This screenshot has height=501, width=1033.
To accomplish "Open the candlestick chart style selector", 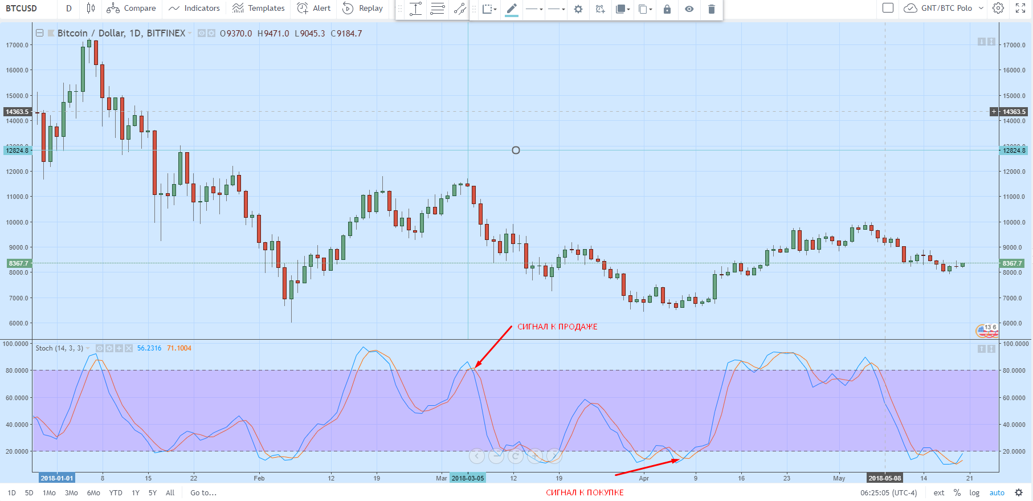I will coord(91,8).
